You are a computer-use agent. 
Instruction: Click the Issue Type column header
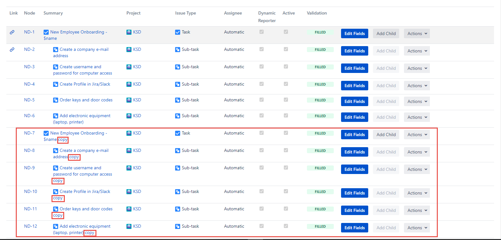186,13
